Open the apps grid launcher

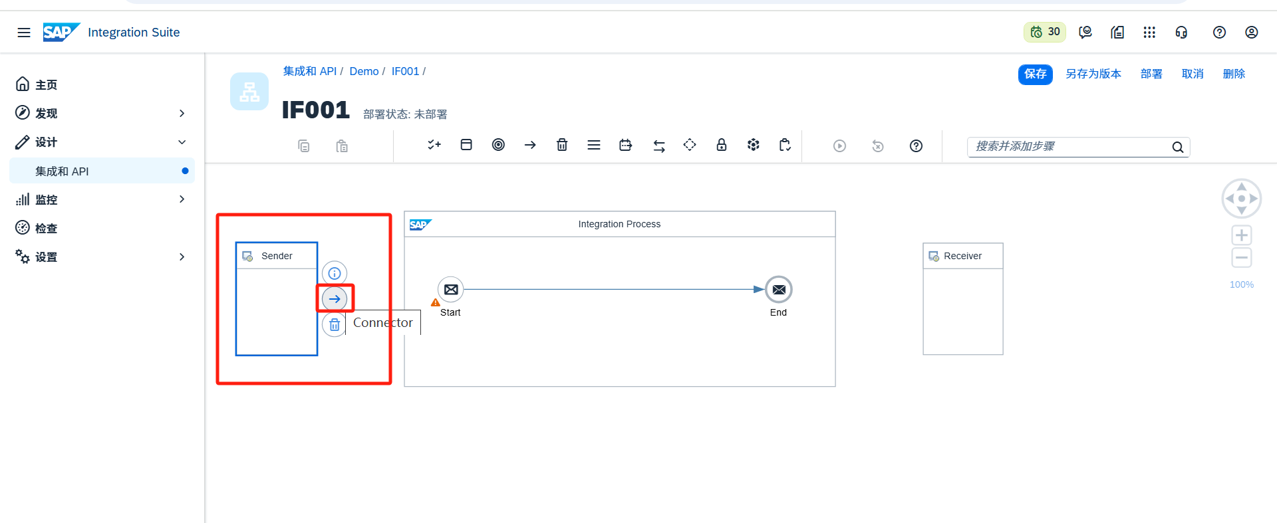pos(1149,33)
